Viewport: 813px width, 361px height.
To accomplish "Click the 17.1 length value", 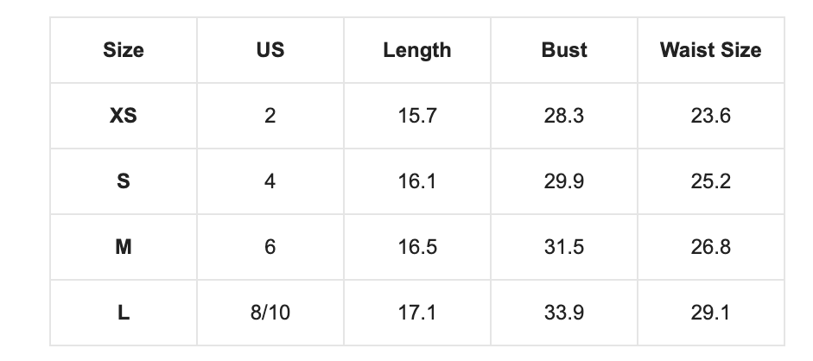I will pos(417,313).
